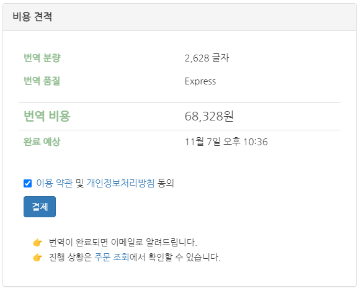Click the 2,628 글자 value text
The height and width of the screenshot is (293, 361).
(x=207, y=58)
